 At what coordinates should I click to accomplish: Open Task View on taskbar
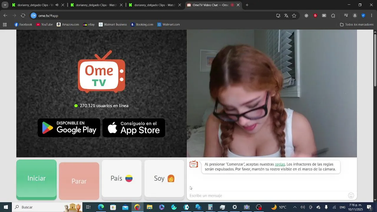point(88,207)
